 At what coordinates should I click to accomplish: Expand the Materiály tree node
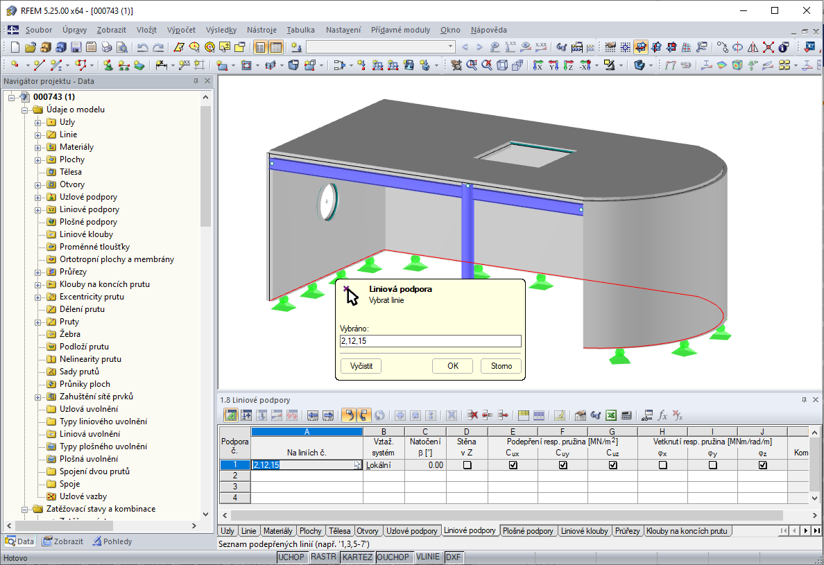pyautogui.click(x=38, y=148)
